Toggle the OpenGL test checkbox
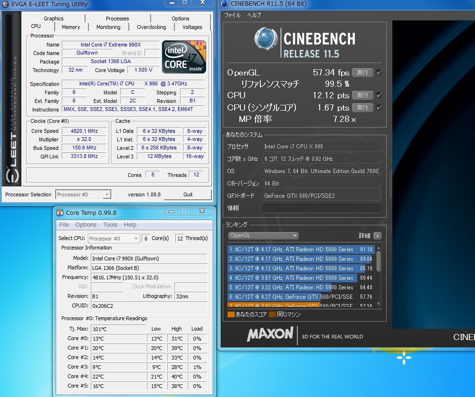 point(380,73)
